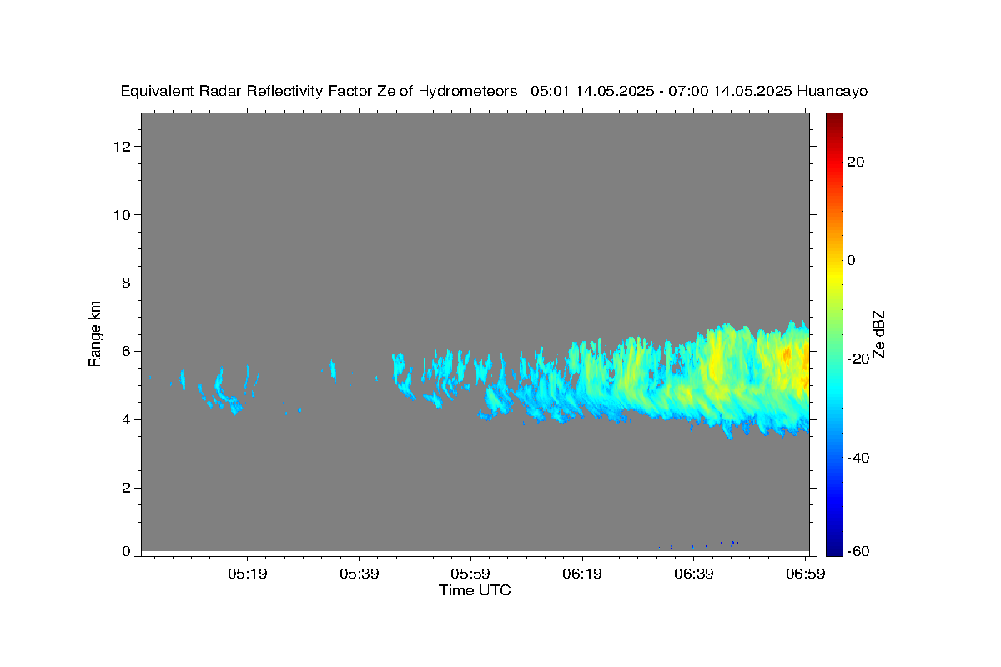Click the "2" range axis tick label
This screenshot has width=1001, height=667.
(127, 489)
